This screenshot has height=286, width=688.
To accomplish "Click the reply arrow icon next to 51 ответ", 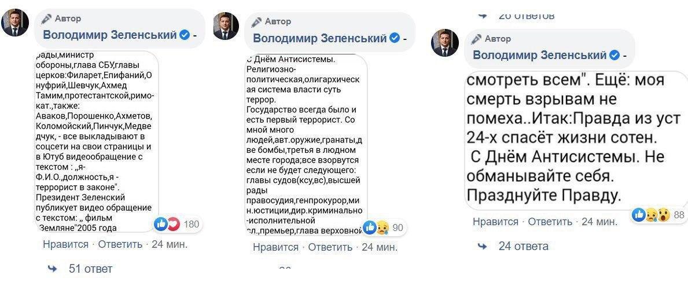I will [53, 269].
